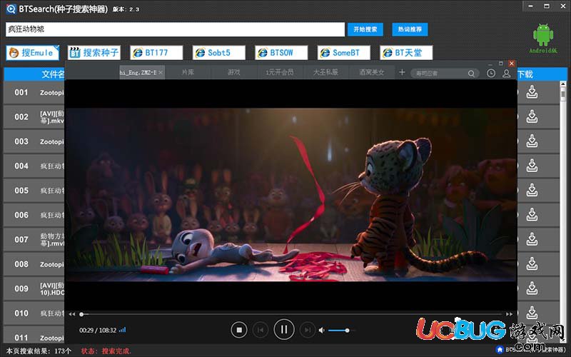Download search result row 001
Viewport: 571px width, 357px height.
coord(532,92)
